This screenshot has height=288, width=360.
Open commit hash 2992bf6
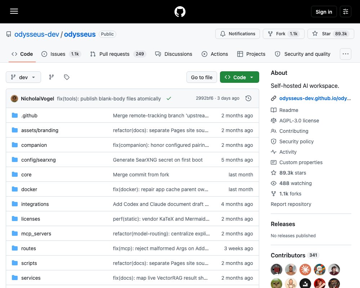coord(204,98)
